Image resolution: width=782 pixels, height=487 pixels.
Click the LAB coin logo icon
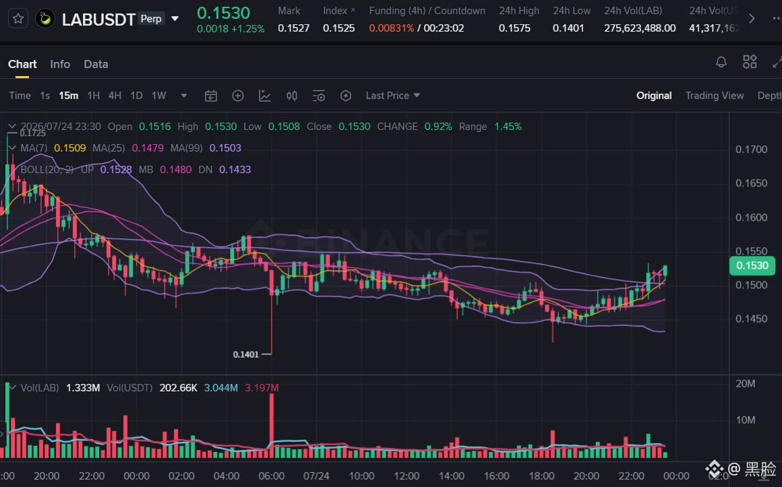[x=45, y=19]
